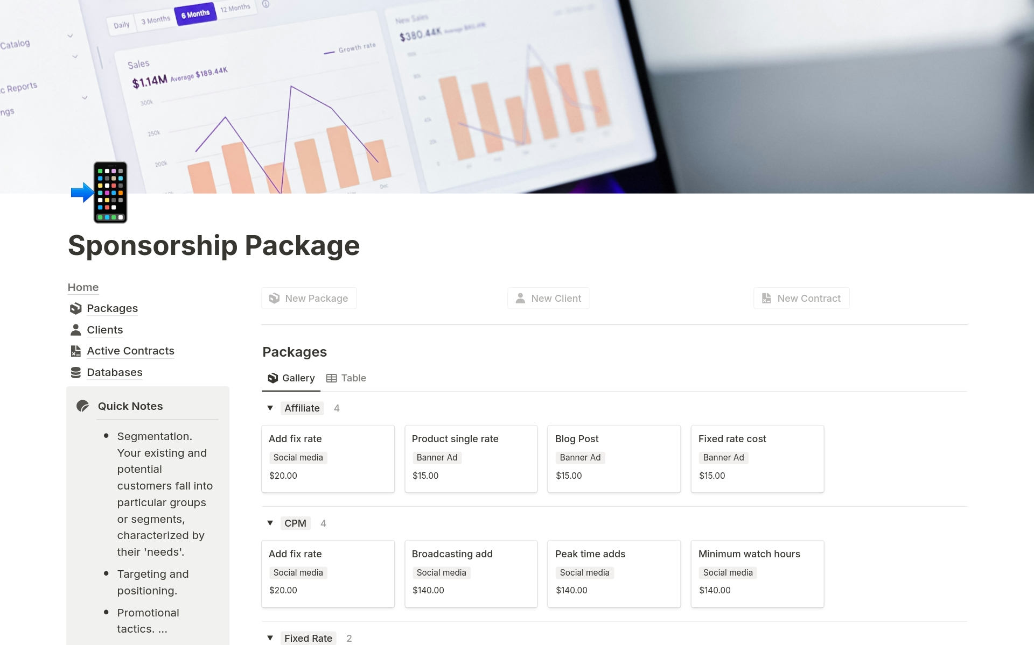Select the Home navigation link
The image size is (1034, 645).
(x=83, y=287)
